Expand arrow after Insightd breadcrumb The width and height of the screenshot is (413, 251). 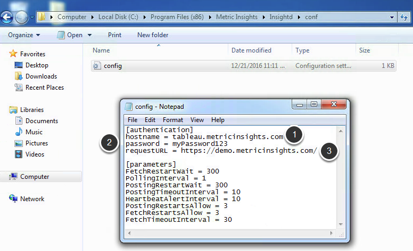[299, 18]
